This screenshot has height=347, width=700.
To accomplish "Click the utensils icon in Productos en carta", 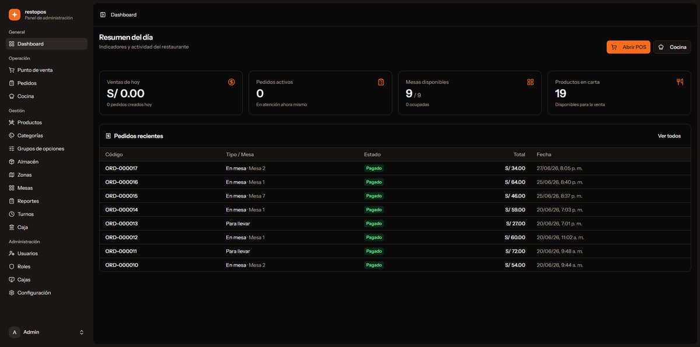I will point(680,82).
